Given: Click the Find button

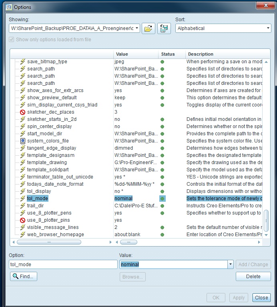Looking at the screenshot, I should pos(24,277).
